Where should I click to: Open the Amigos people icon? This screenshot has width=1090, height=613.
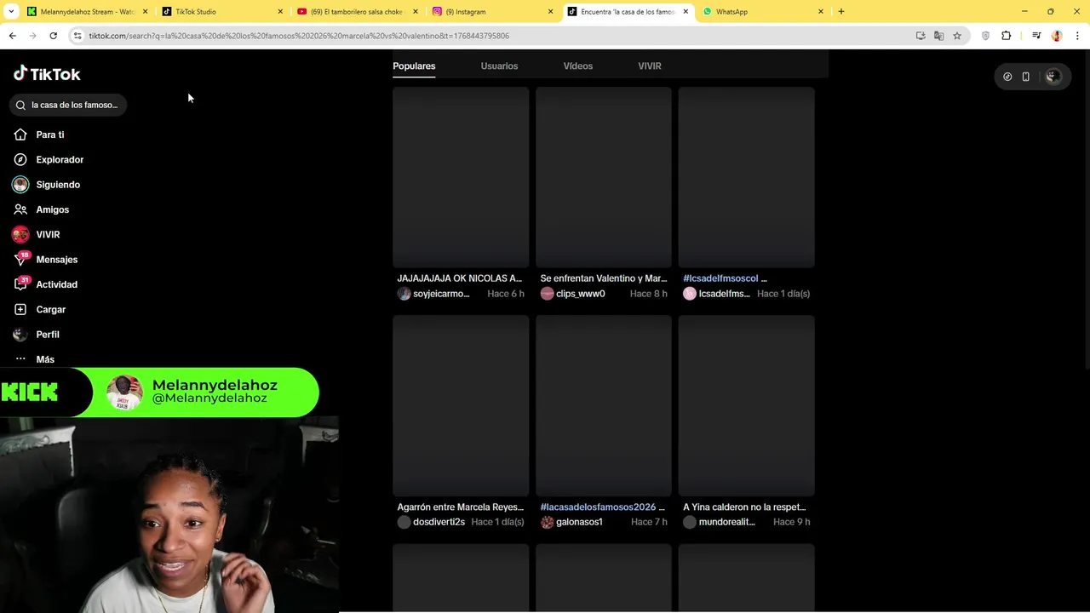20,209
